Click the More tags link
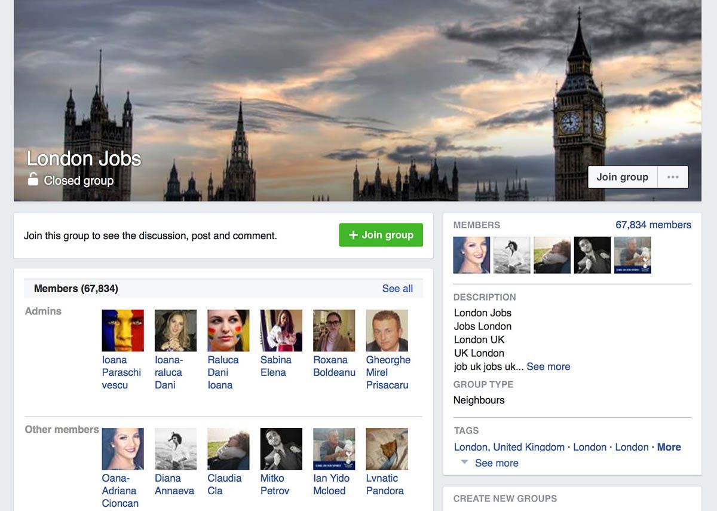 669,447
